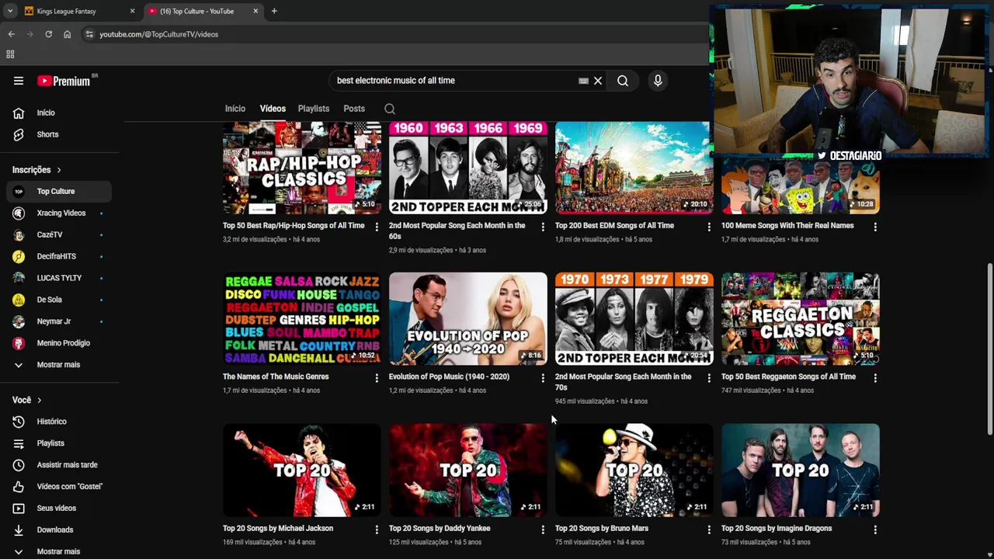Open options for 100 Meme Songs video

coord(875,227)
